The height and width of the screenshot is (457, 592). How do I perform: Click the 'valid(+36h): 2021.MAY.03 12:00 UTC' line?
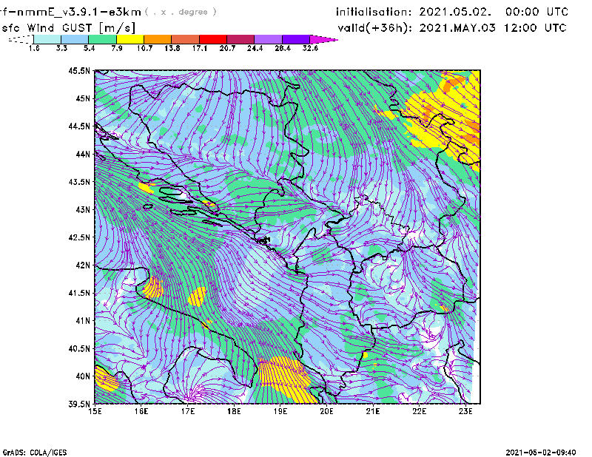point(452,28)
